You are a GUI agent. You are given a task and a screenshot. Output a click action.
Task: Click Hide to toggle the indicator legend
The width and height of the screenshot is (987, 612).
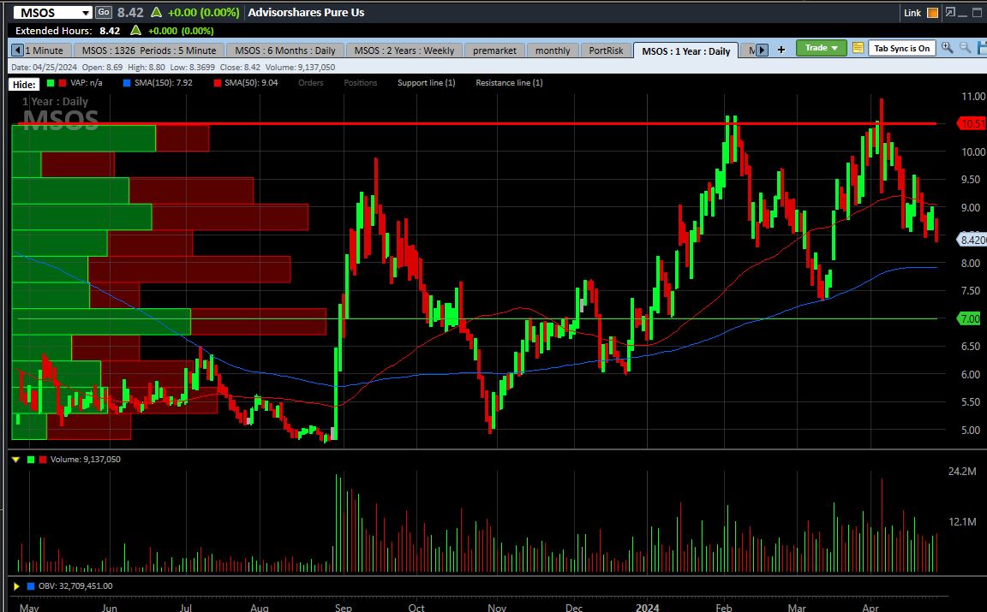click(x=24, y=84)
